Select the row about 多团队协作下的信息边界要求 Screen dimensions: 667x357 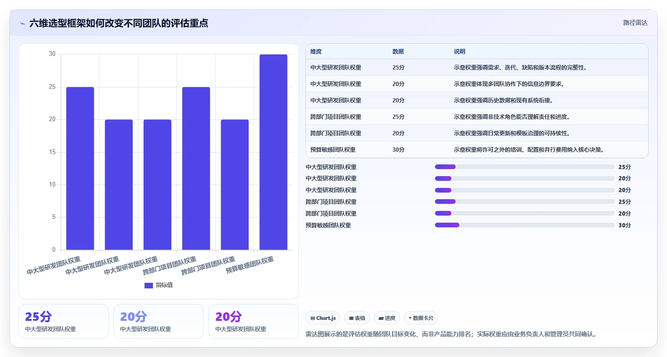click(x=477, y=84)
